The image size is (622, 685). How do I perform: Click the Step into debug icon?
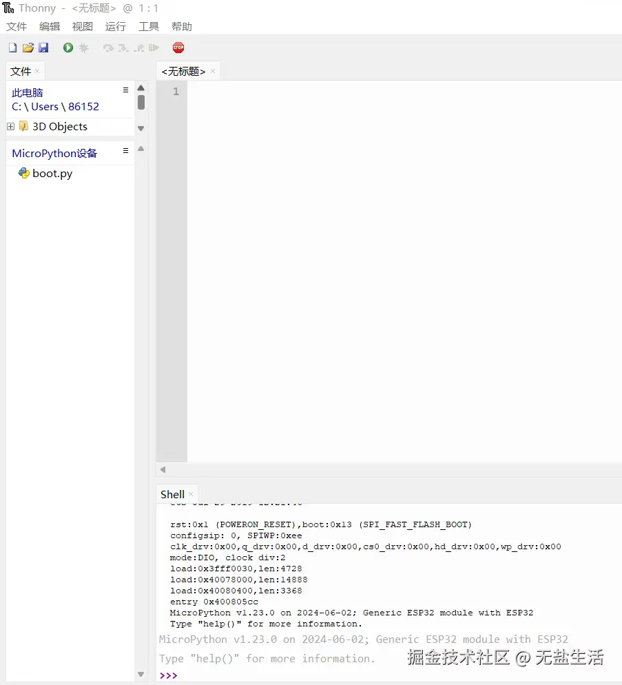pyautogui.click(x=123, y=48)
